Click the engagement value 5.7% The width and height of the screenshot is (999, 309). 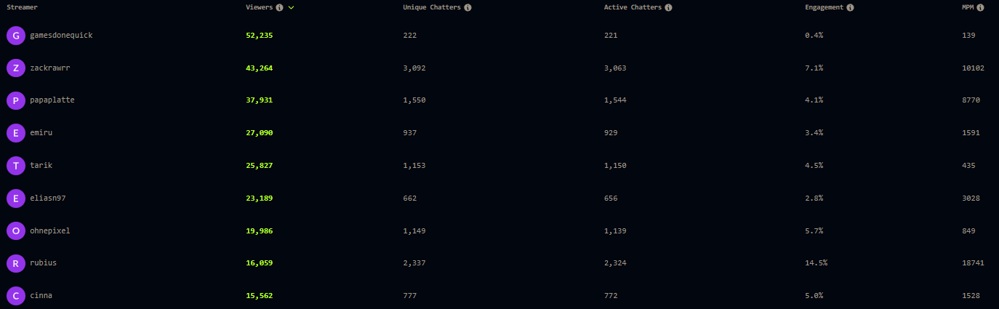pos(814,230)
